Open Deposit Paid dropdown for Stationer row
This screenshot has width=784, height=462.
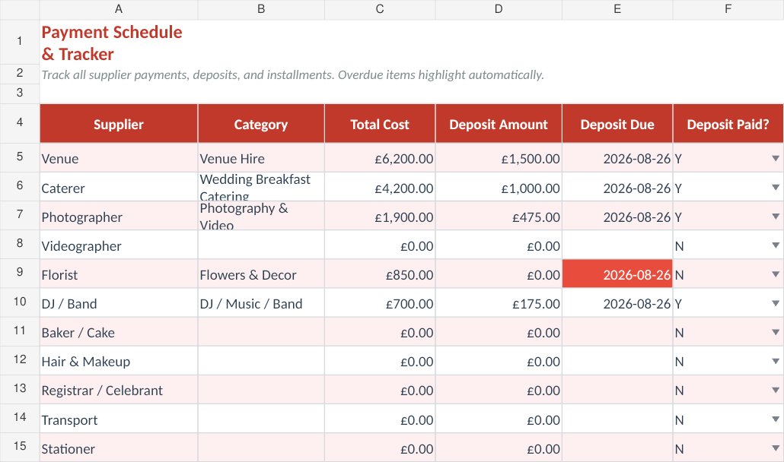[x=776, y=448]
